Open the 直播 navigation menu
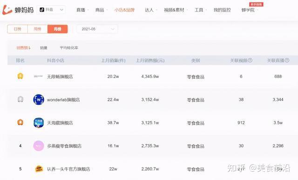 click(x=81, y=10)
